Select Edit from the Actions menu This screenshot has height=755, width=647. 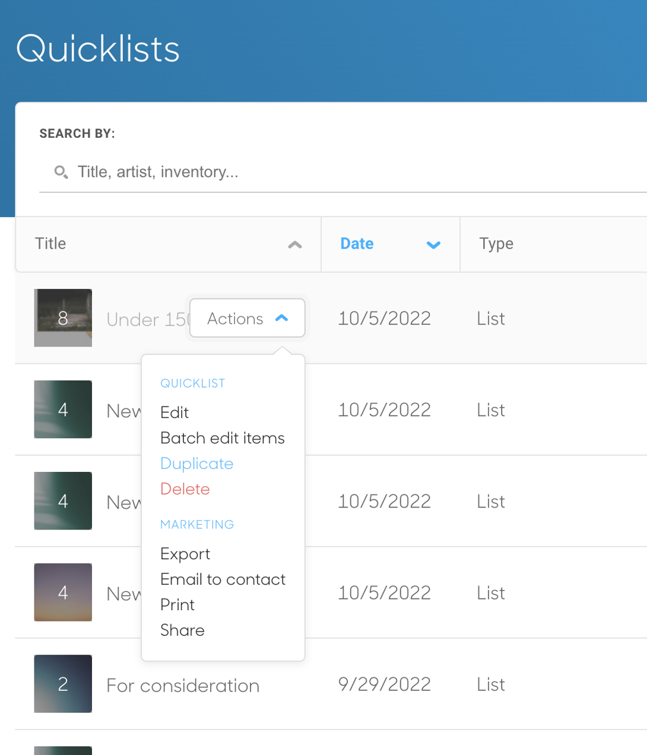(x=174, y=413)
